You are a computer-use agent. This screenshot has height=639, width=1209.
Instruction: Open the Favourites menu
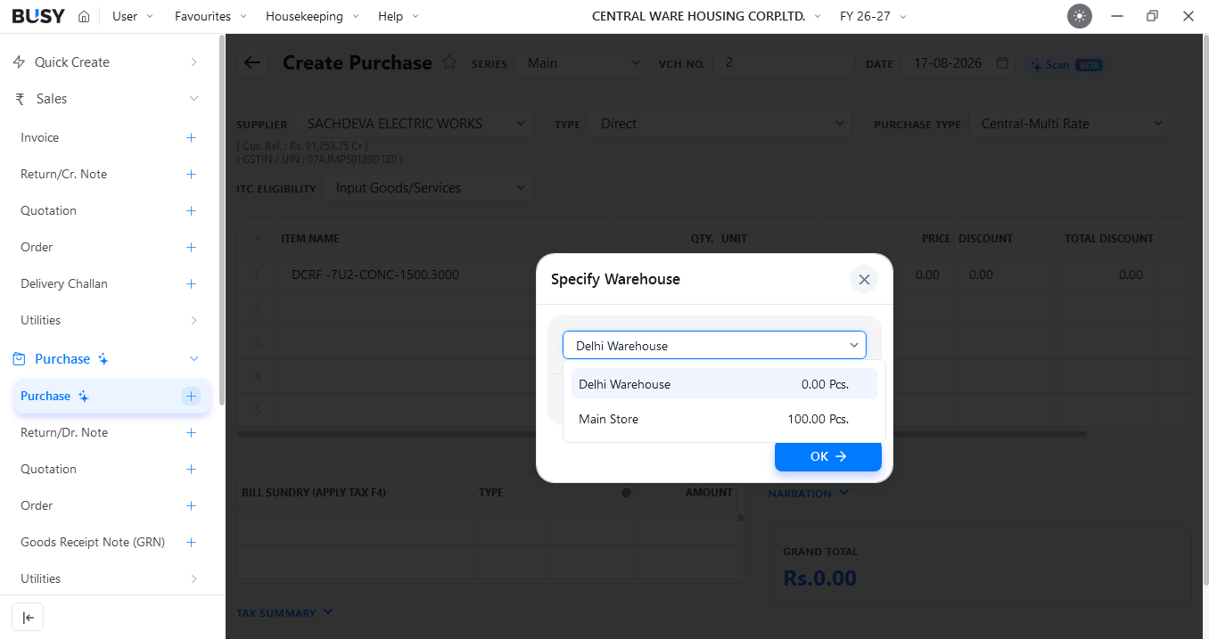210,16
